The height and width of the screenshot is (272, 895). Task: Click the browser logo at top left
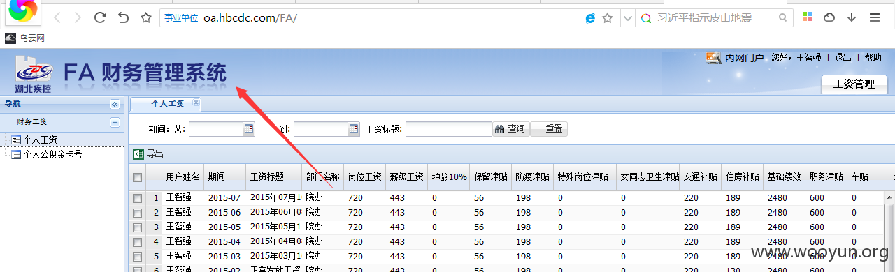pyautogui.click(x=23, y=11)
